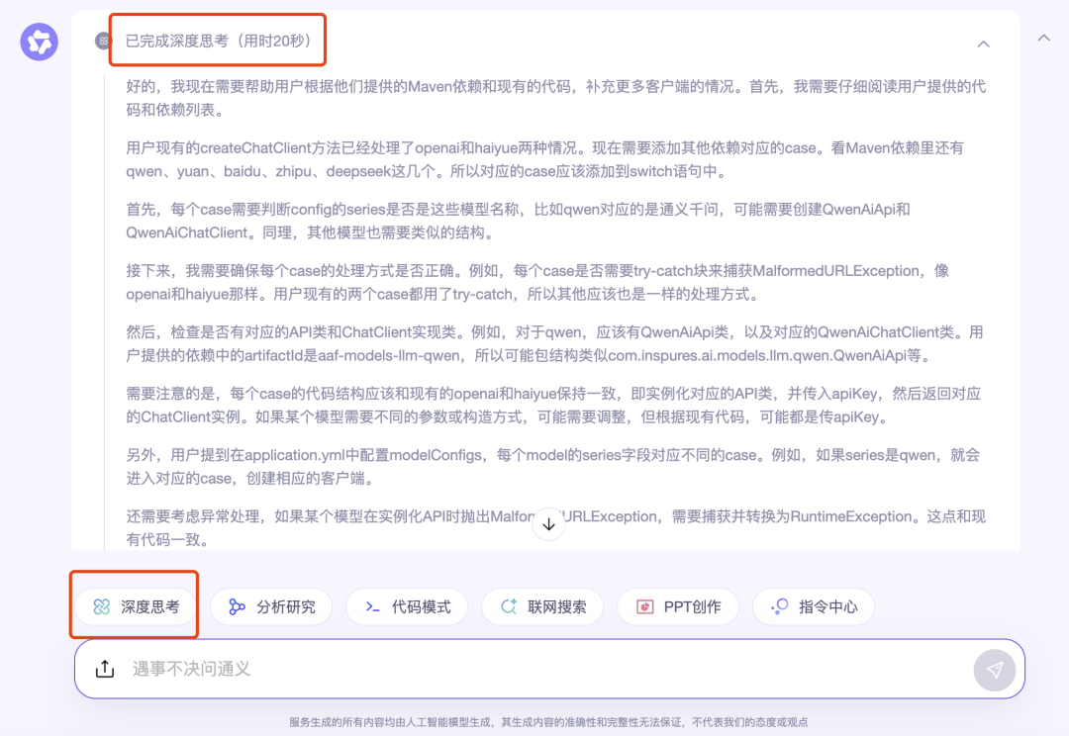Image resolution: width=1069 pixels, height=736 pixels.
Task: Click the upload icon in the input bar
Action: click(105, 669)
